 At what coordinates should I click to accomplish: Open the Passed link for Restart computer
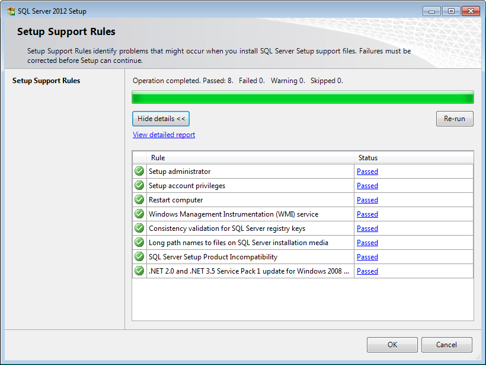coord(367,199)
